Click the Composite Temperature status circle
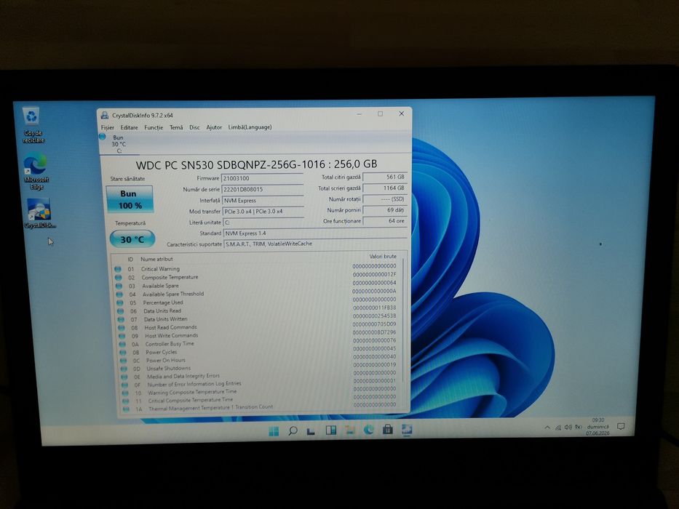This screenshot has width=679, height=509. pyautogui.click(x=118, y=278)
